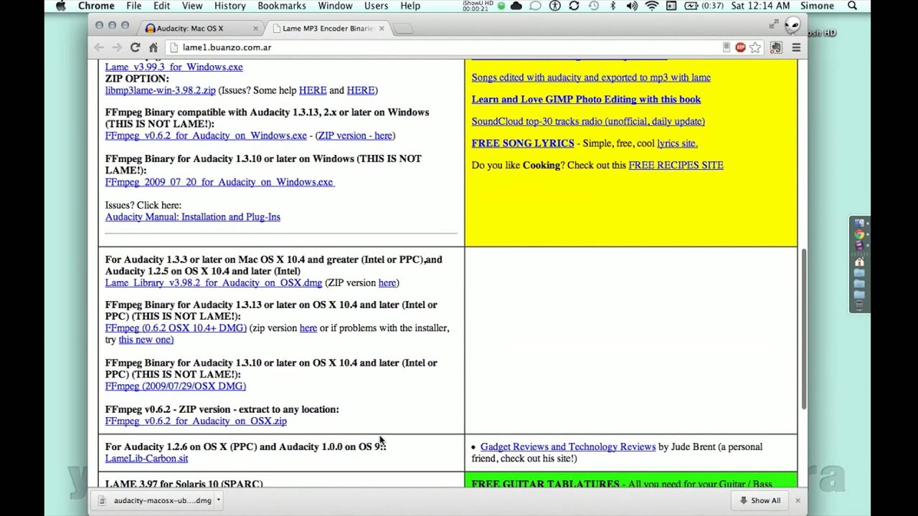The image size is (918, 516).
Task: Download libmp3lame-win-3.98.2.zip
Action: tap(160, 90)
